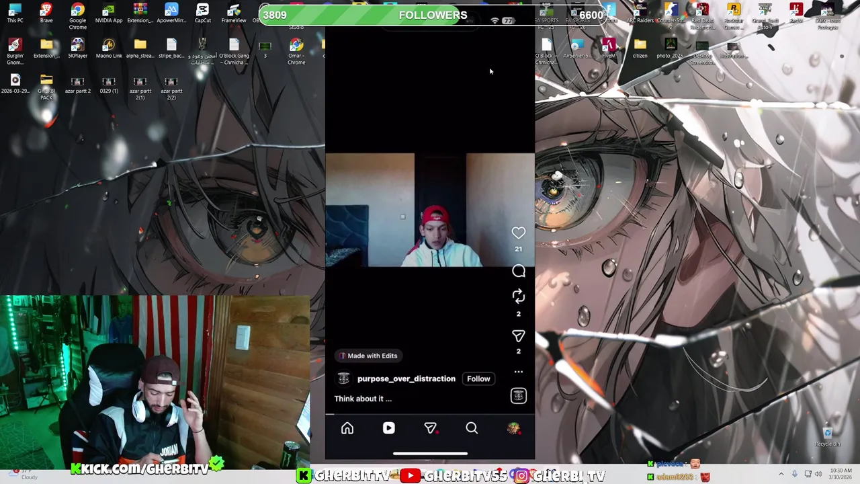Screen dimensions: 860x484
Task: Launch Counter-Strike 2 shortcut
Action: (x=671, y=15)
